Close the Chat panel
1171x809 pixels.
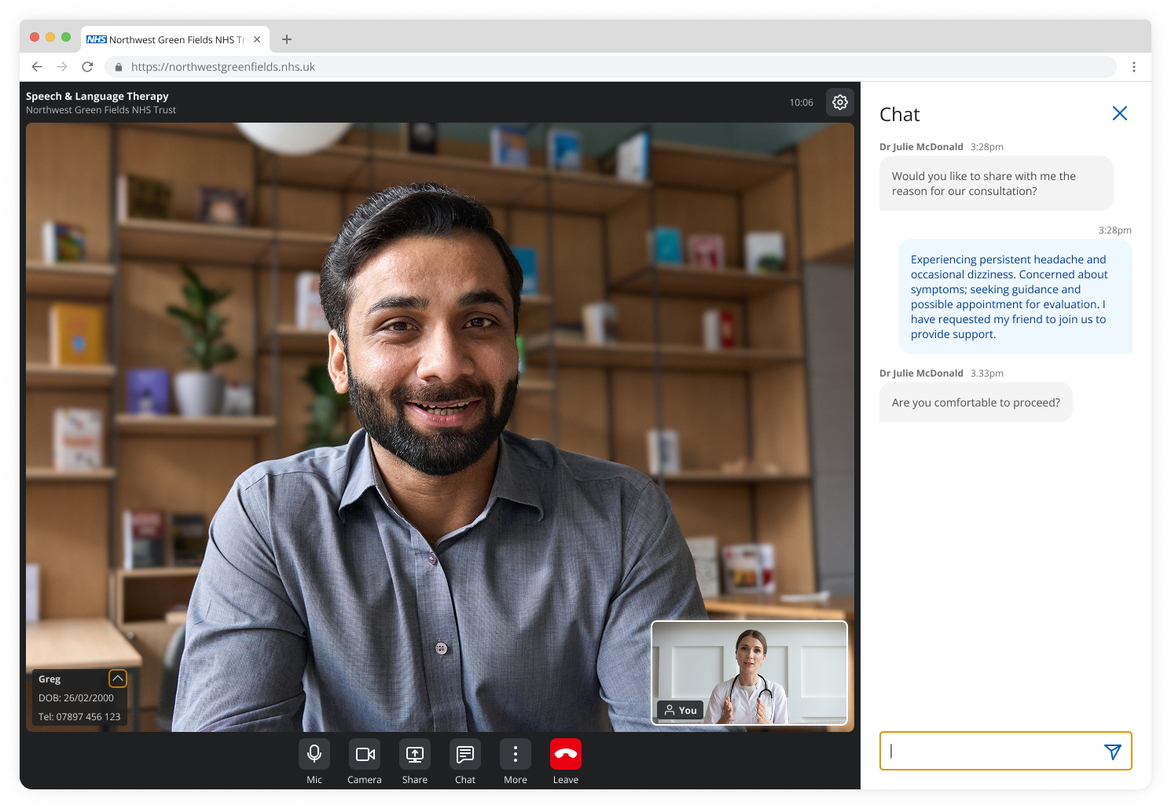click(1120, 113)
